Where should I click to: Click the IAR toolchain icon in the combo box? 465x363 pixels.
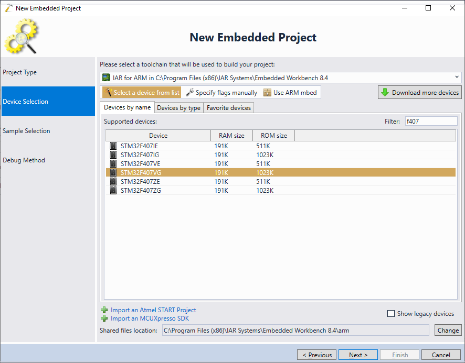coord(106,78)
